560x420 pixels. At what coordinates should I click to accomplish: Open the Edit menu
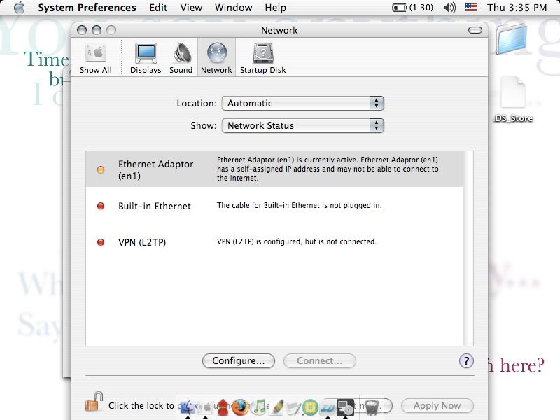point(158,8)
